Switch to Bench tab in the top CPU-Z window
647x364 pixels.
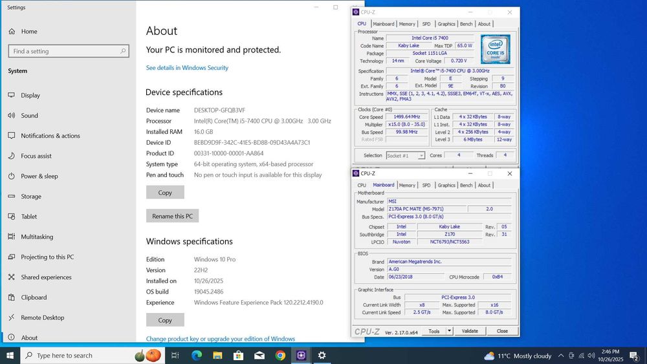coord(466,24)
